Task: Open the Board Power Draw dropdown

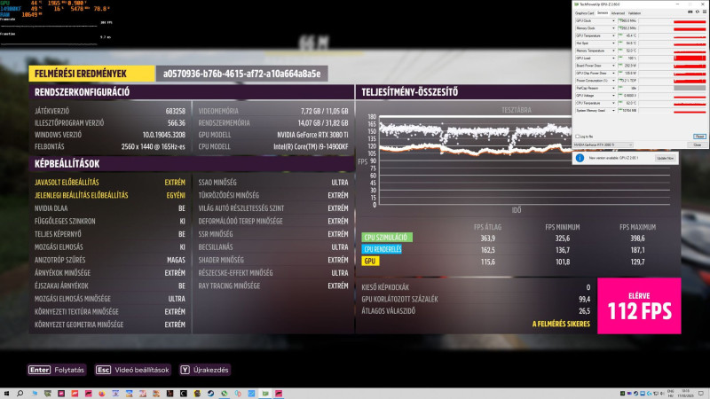Action: [x=613, y=66]
